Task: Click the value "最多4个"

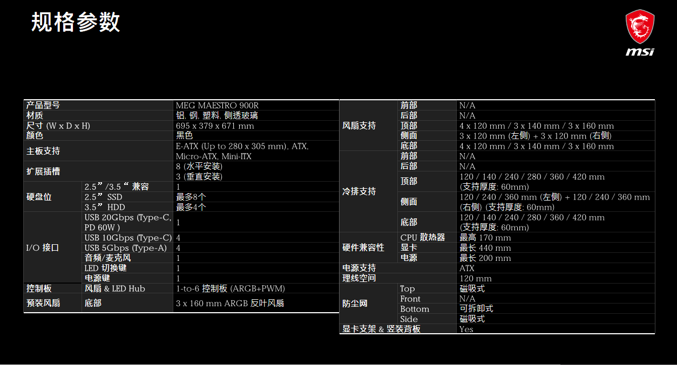Action: [x=191, y=207]
